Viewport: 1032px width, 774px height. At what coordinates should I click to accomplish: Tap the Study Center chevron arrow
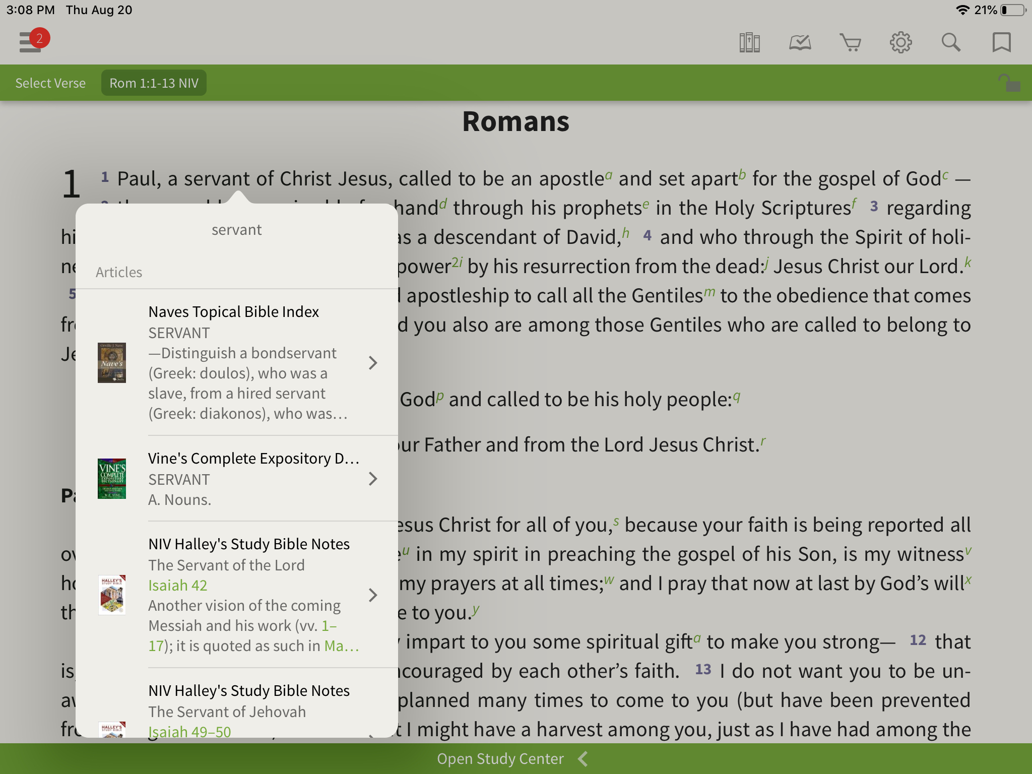(583, 758)
